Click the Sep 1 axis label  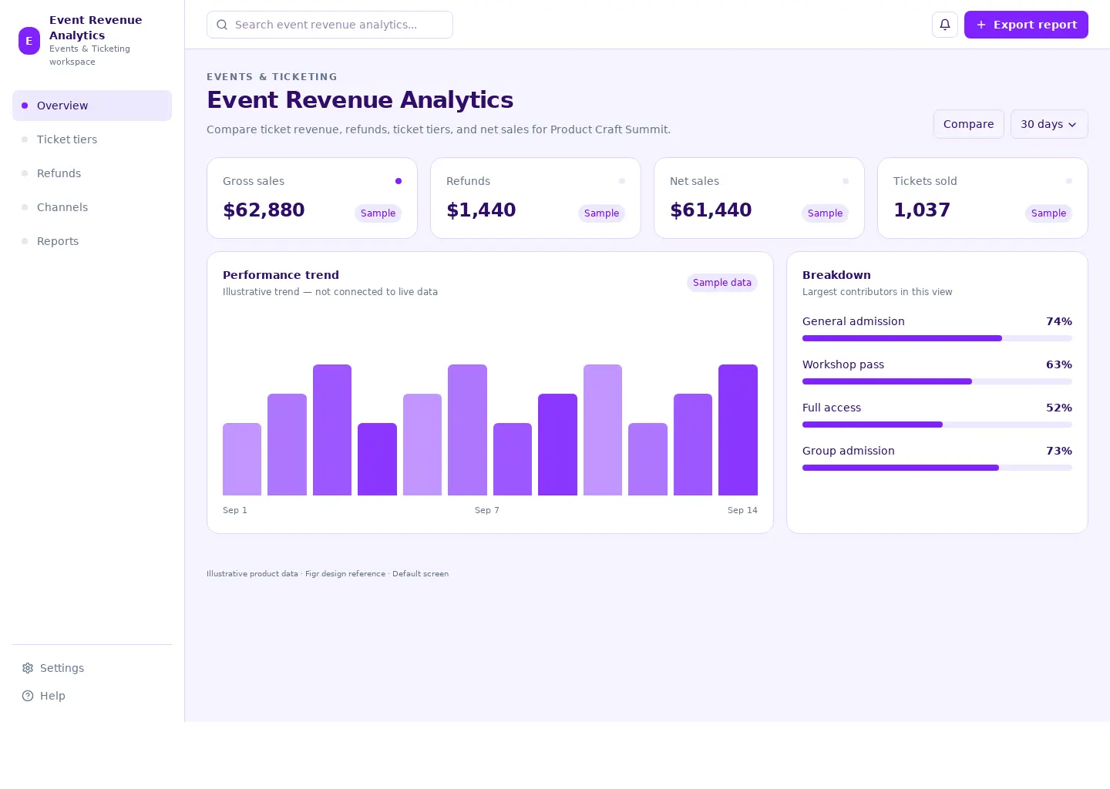(235, 510)
